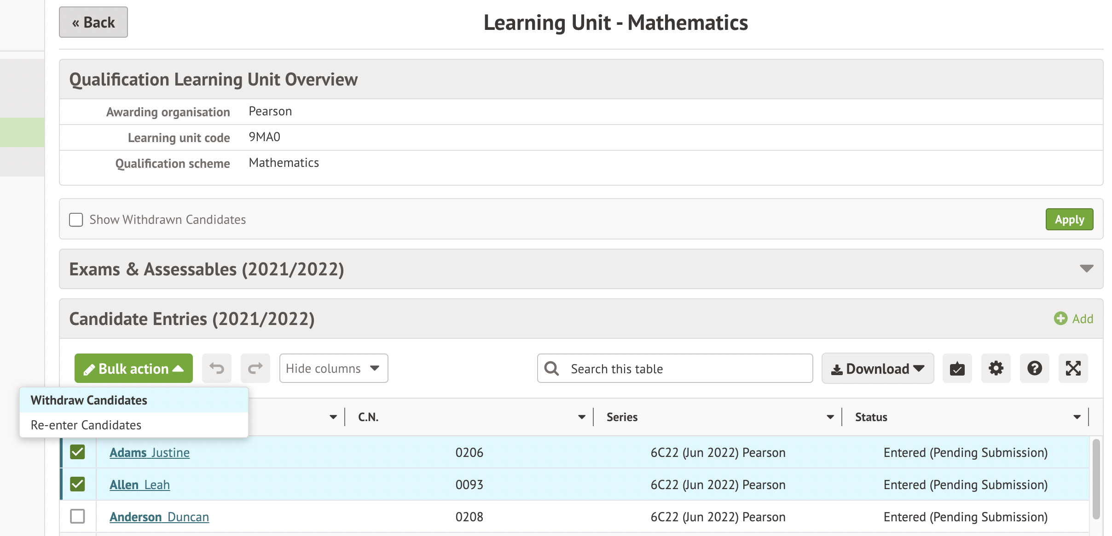Choose Withdraw Candidates from menu
1112x536 pixels.
[x=89, y=400]
